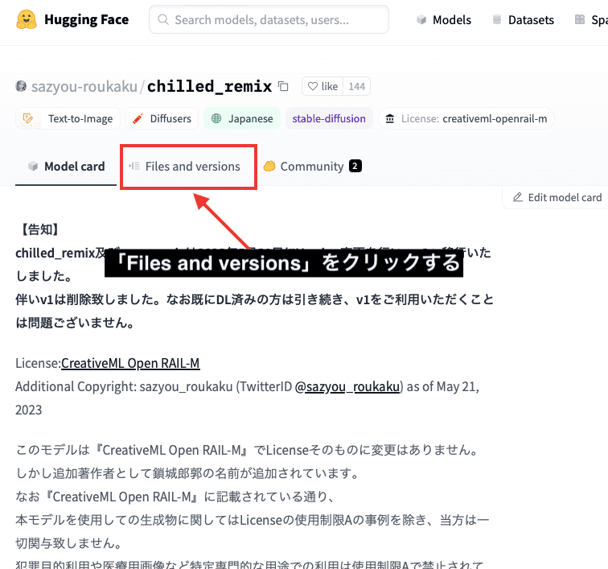This screenshot has width=608, height=569.
Task: Click the globe icon on Japanese tag
Action: (216, 118)
